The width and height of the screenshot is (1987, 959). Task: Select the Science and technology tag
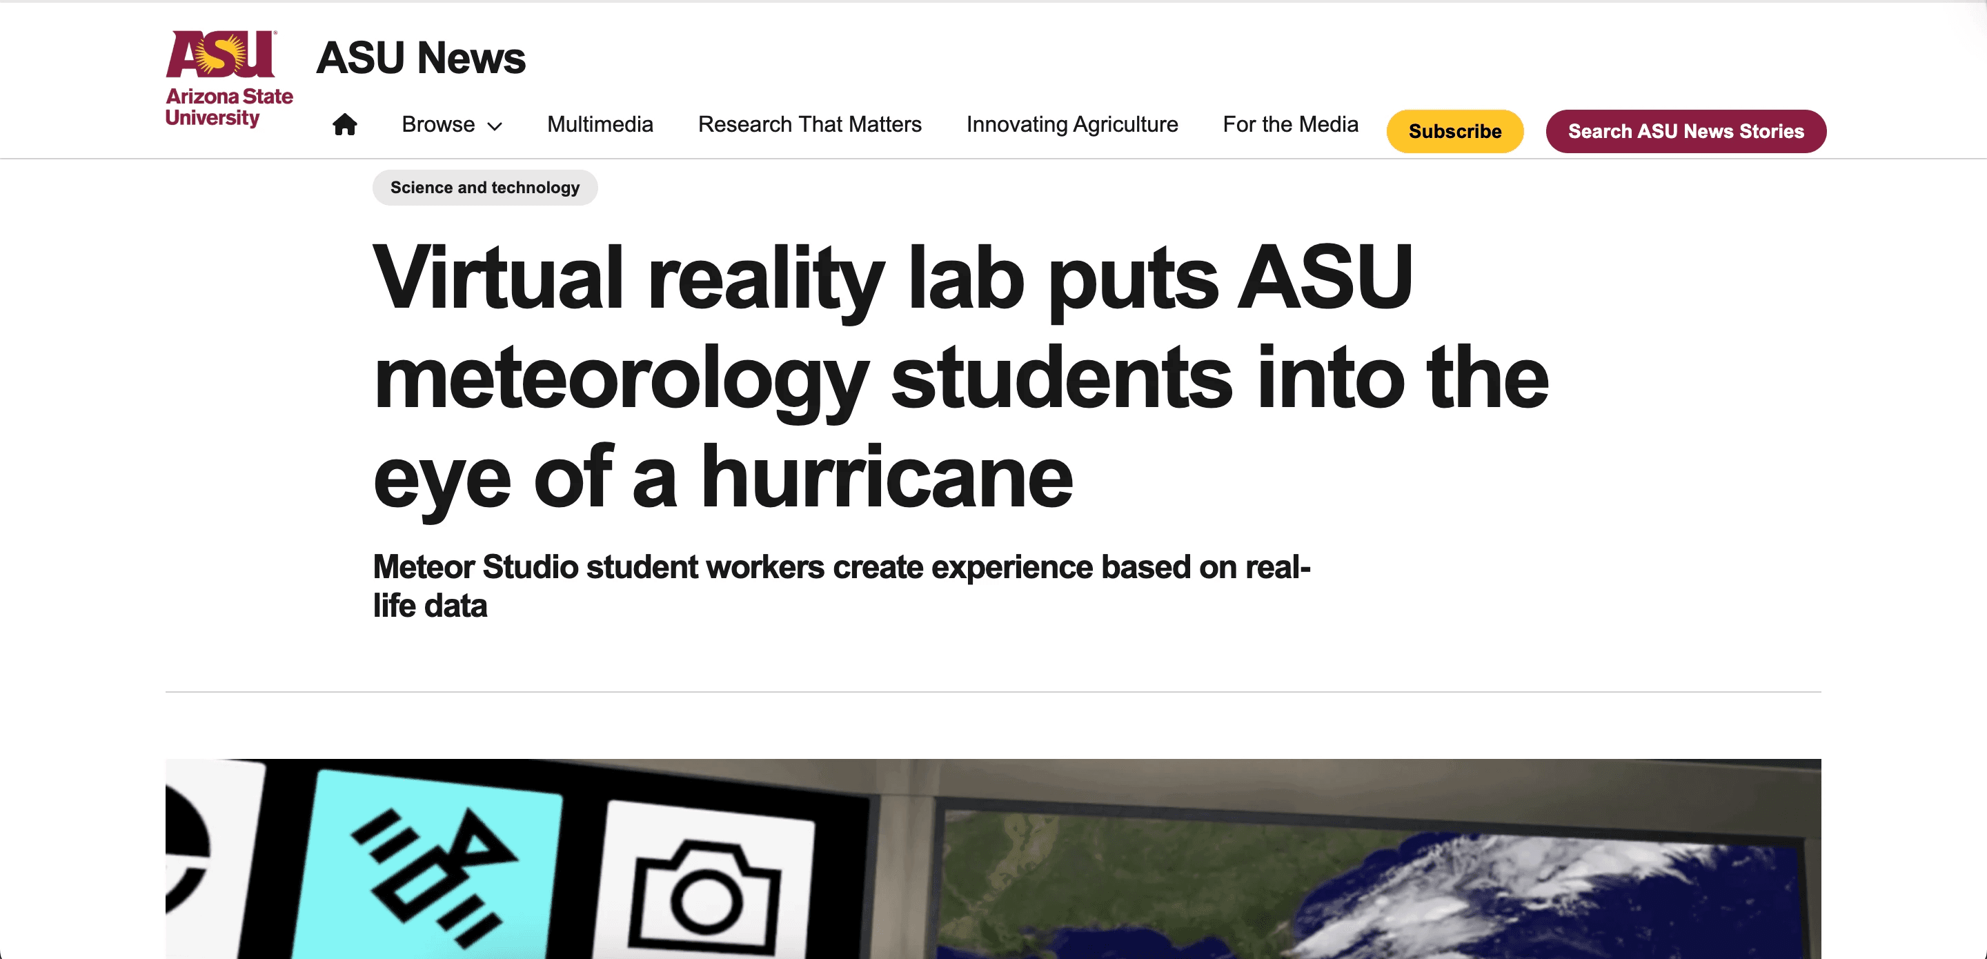click(x=484, y=188)
